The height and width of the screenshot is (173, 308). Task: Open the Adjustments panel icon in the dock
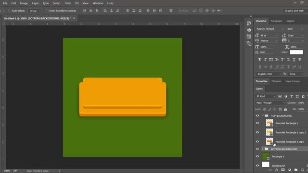[249, 43]
